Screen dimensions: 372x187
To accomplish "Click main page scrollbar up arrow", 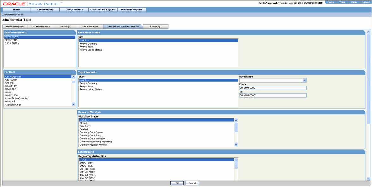I will (368, 32).
